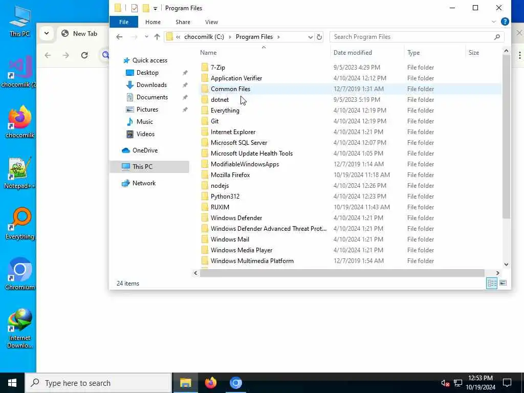Image resolution: width=524 pixels, height=393 pixels.
Task: Switch to Details view layout icon
Action: tap(492, 283)
